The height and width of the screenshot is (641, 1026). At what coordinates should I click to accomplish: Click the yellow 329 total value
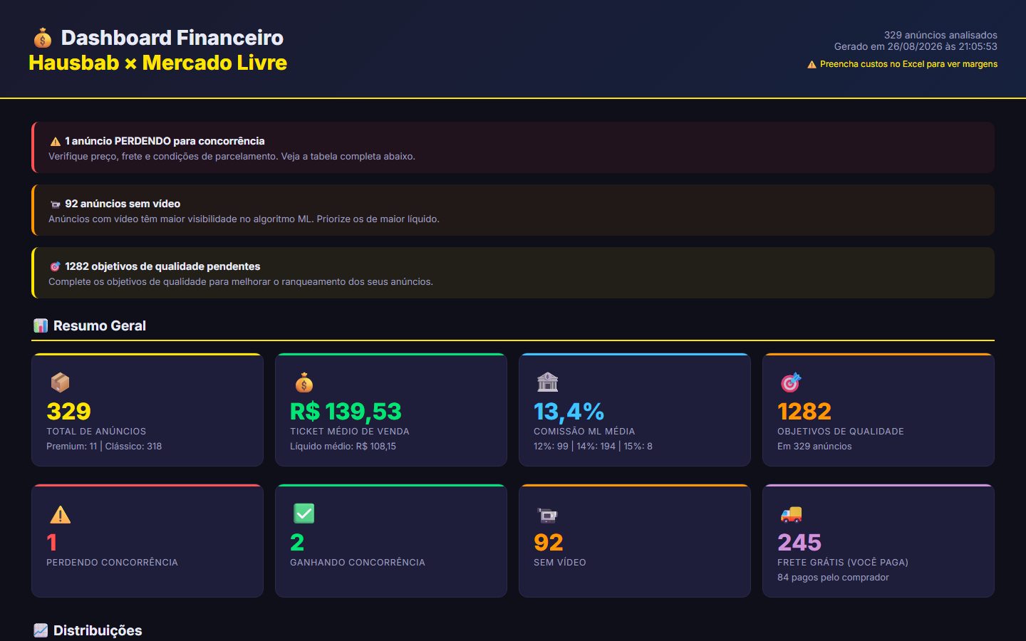click(x=68, y=411)
